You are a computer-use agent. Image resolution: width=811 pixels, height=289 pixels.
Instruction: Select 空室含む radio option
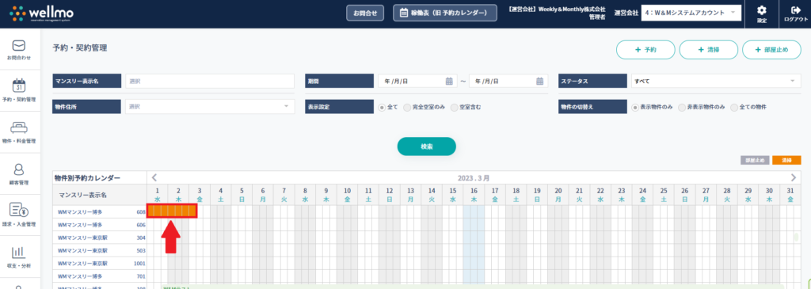click(x=454, y=107)
